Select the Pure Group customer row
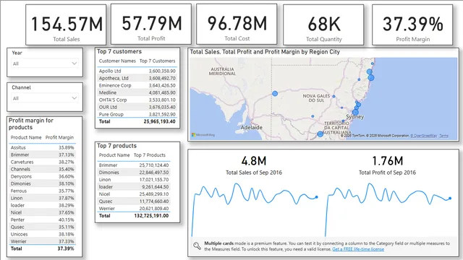 point(137,114)
